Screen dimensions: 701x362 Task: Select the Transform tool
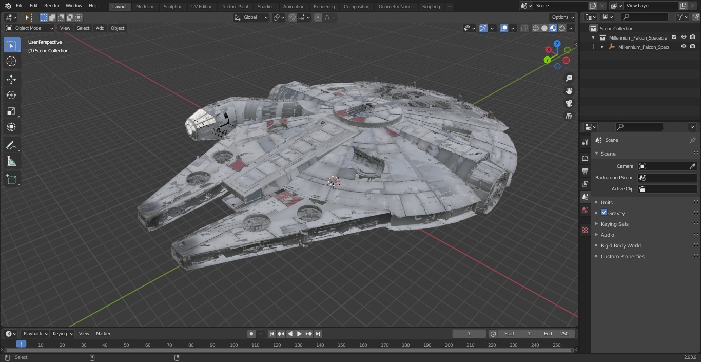[x=11, y=127]
